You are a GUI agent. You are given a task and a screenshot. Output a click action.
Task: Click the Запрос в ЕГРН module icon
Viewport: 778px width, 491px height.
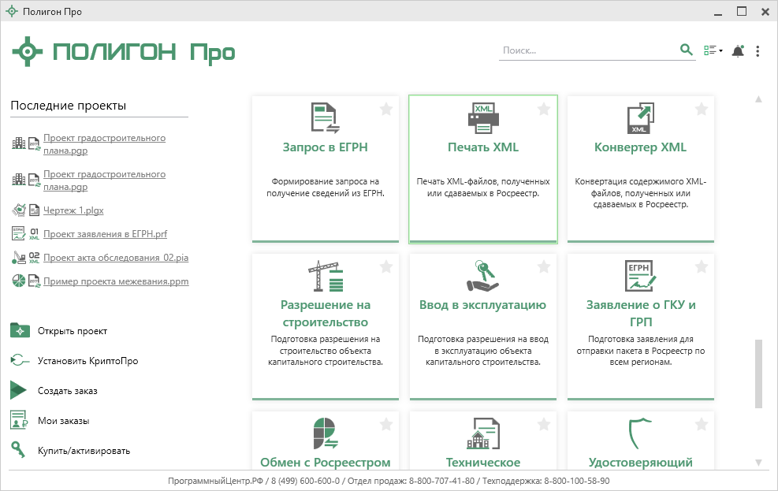pyautogui.click(x=325, y=118)
